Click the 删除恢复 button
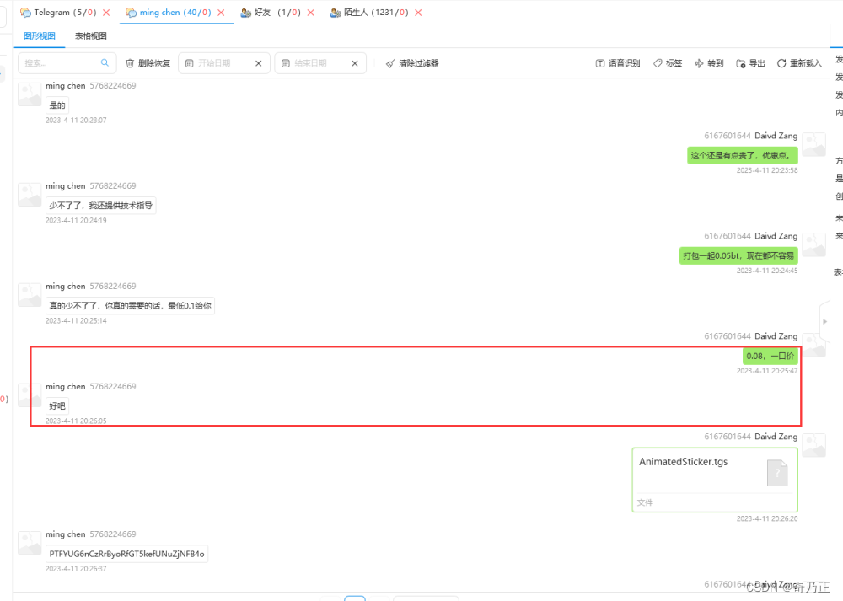Image resolution: width=843 pixels, height=601 pixels. click(148, 63)
